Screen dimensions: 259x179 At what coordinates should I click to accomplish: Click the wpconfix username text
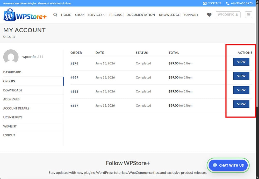(29, 57)
